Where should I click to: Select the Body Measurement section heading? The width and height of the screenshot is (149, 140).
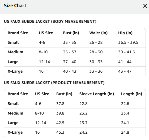(50, 21)
